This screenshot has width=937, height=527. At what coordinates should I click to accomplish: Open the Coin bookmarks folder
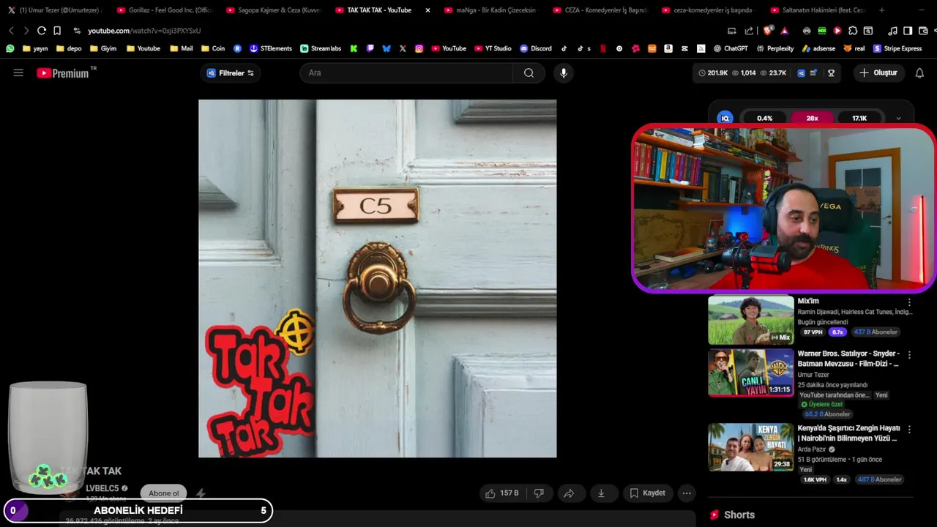click(x=212, y=48)
